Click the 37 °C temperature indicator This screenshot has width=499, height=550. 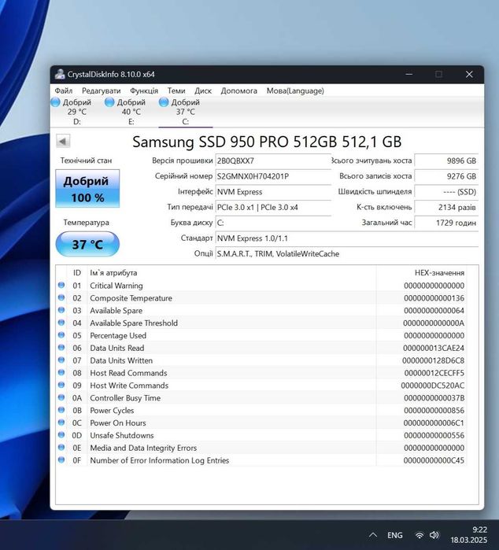click(x=87, y=244)
